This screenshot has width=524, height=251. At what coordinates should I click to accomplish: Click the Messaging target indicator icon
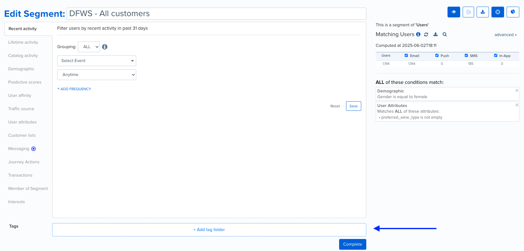tap(34, 149)
